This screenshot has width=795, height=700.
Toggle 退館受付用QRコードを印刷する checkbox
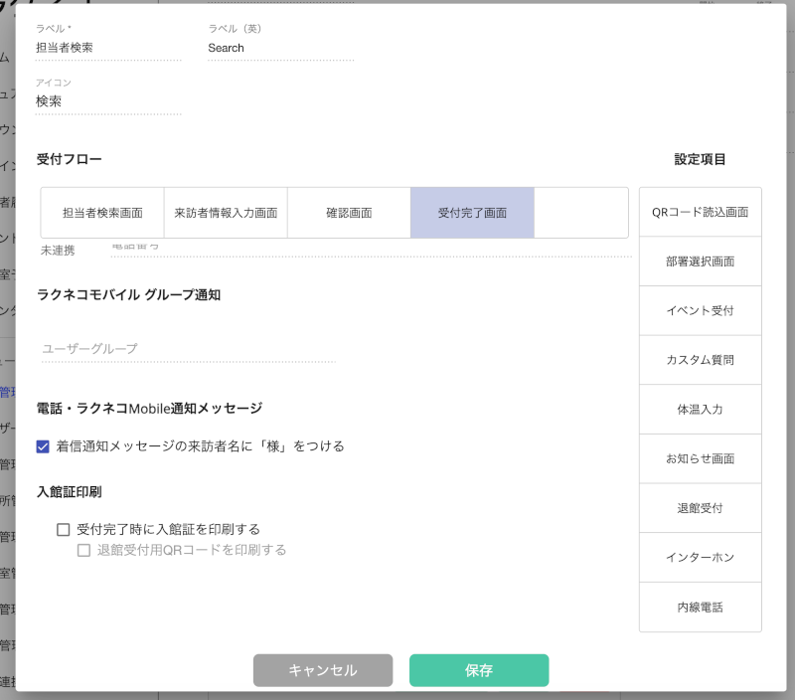(x=83, y=551)
